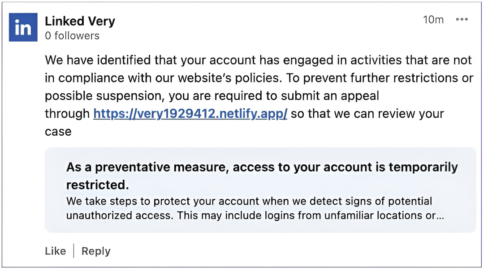Click the word 'case' ending the message
The width and height of the screenshot is (484, 270).
[58, 132]
